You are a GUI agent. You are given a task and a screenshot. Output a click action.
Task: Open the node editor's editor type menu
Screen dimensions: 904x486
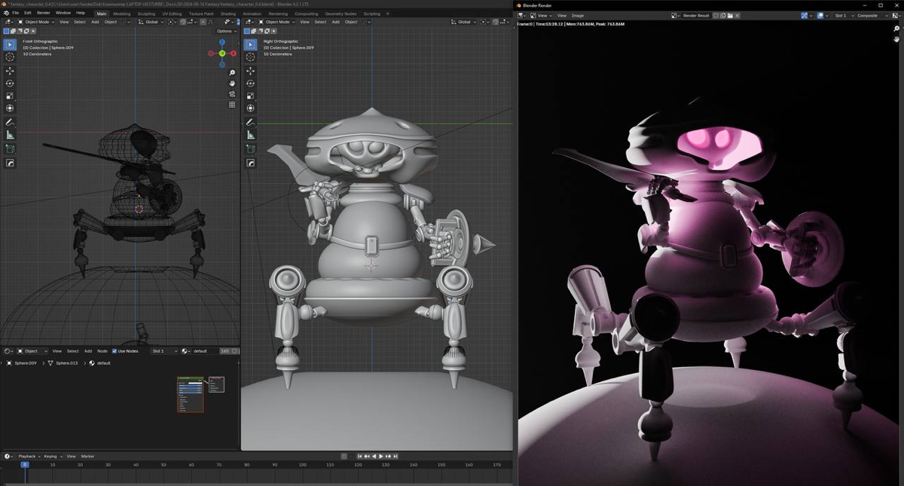click(x=8, y=351)
